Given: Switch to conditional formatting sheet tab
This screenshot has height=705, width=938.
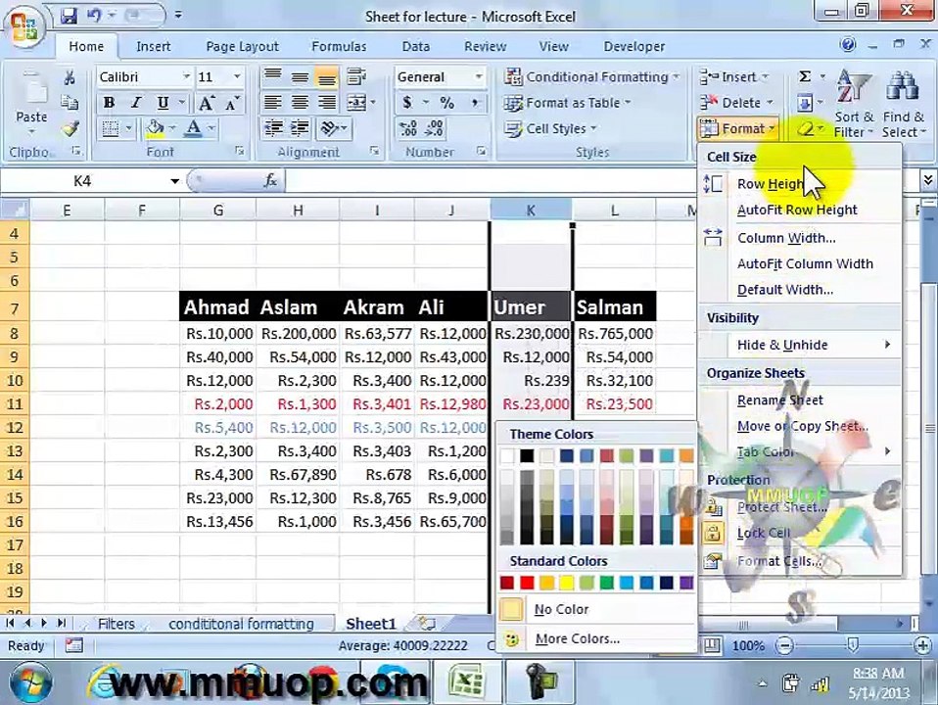Looking at the screenshot, I should pos(241,624).
